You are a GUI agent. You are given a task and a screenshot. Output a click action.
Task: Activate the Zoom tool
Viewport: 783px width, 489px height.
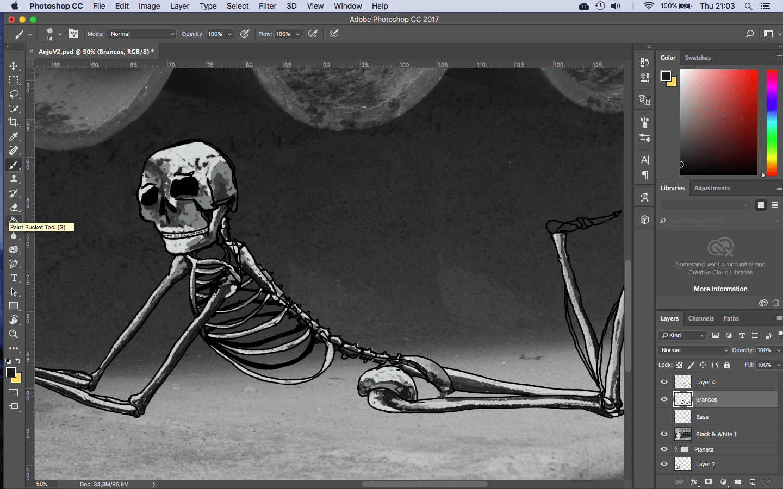(14, 334)
